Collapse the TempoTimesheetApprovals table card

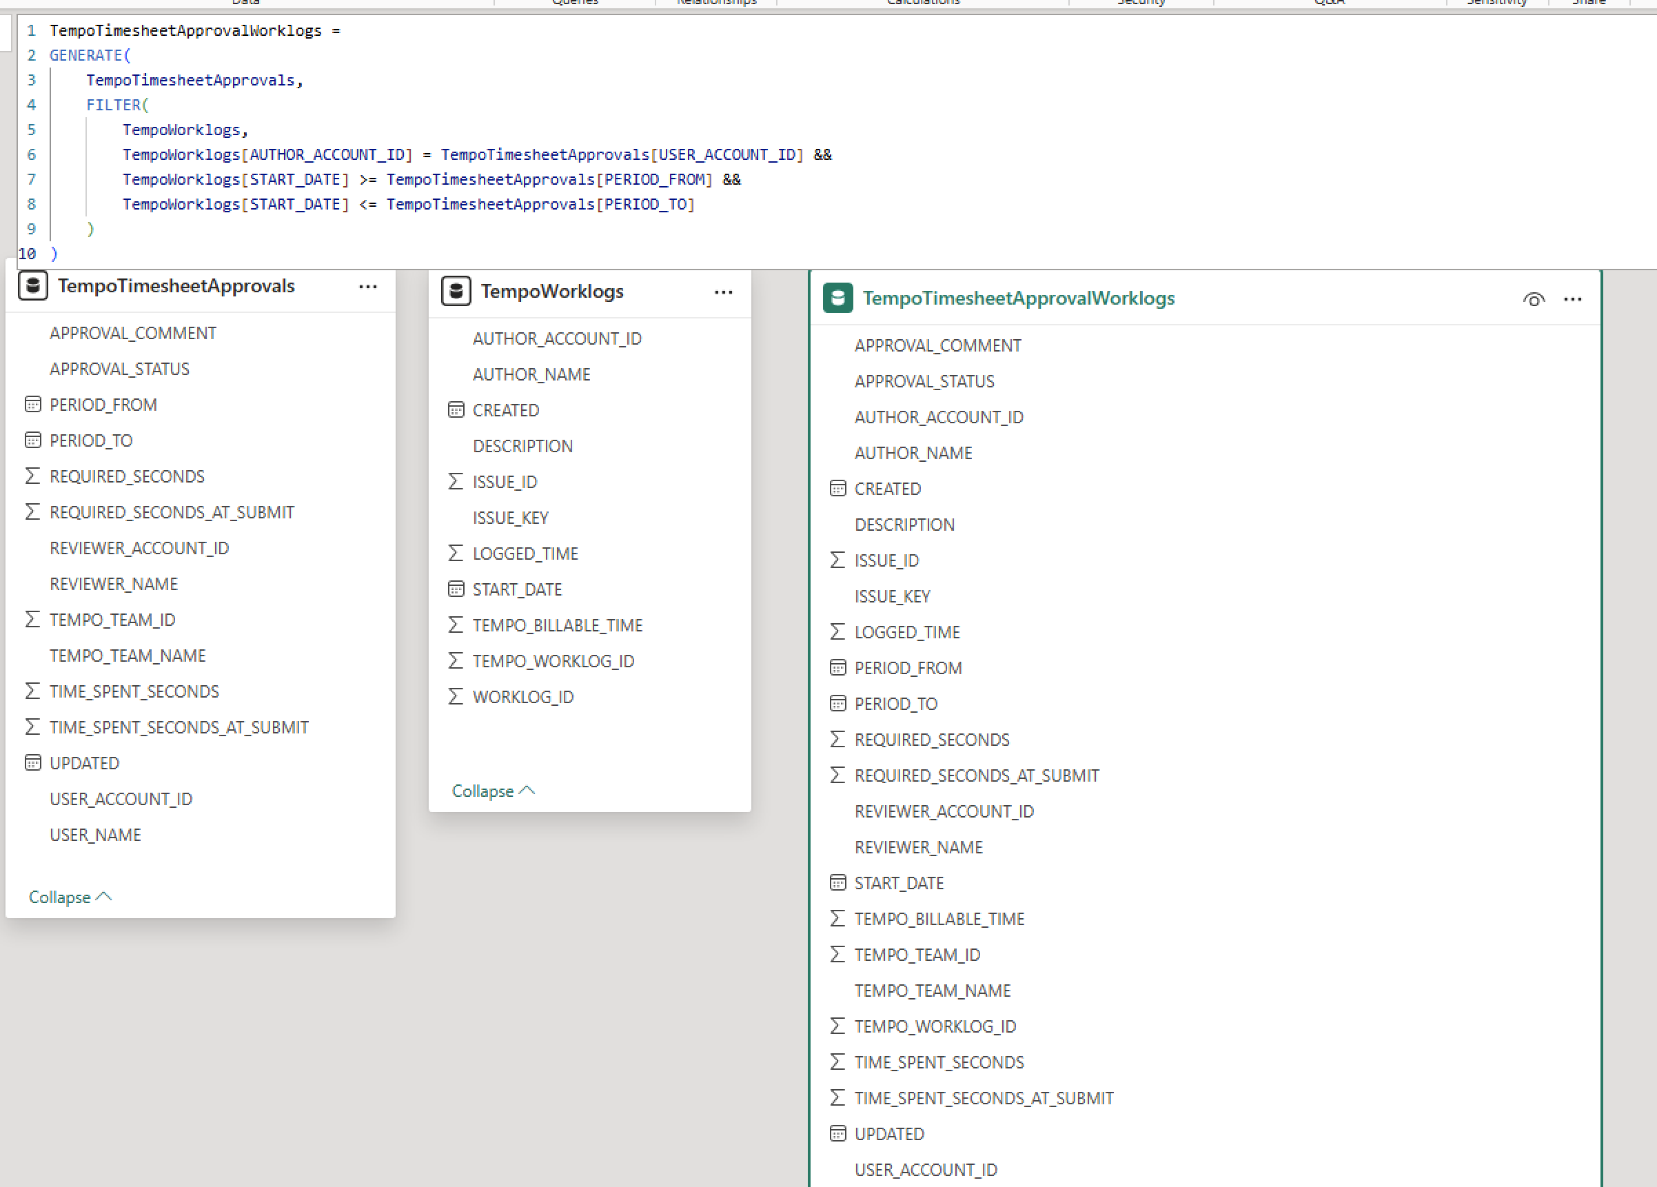[70, 896]
